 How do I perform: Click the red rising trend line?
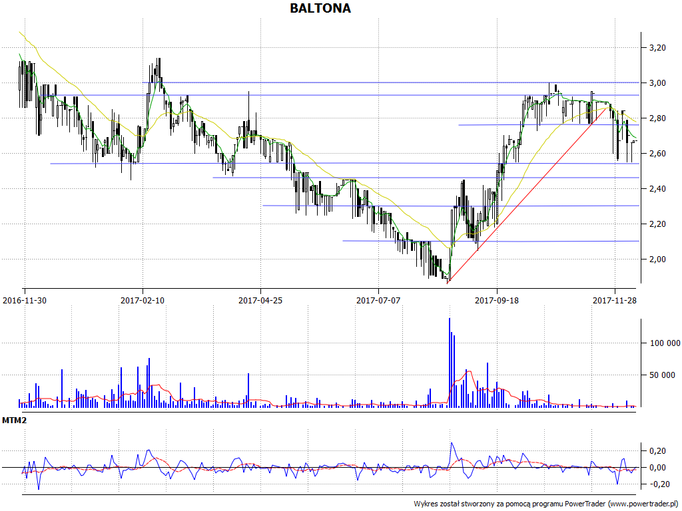(x=527, y=196)
